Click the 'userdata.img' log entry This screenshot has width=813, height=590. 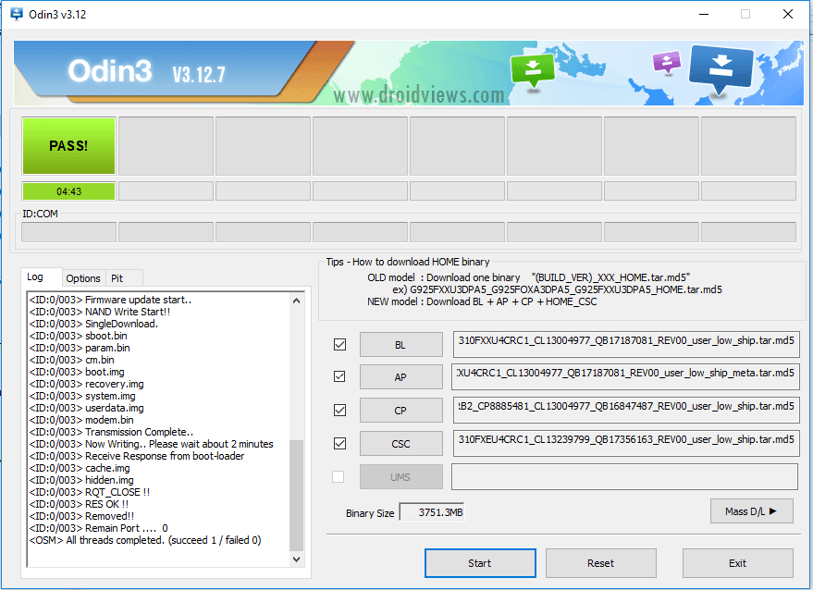click(x=87, y=408)
